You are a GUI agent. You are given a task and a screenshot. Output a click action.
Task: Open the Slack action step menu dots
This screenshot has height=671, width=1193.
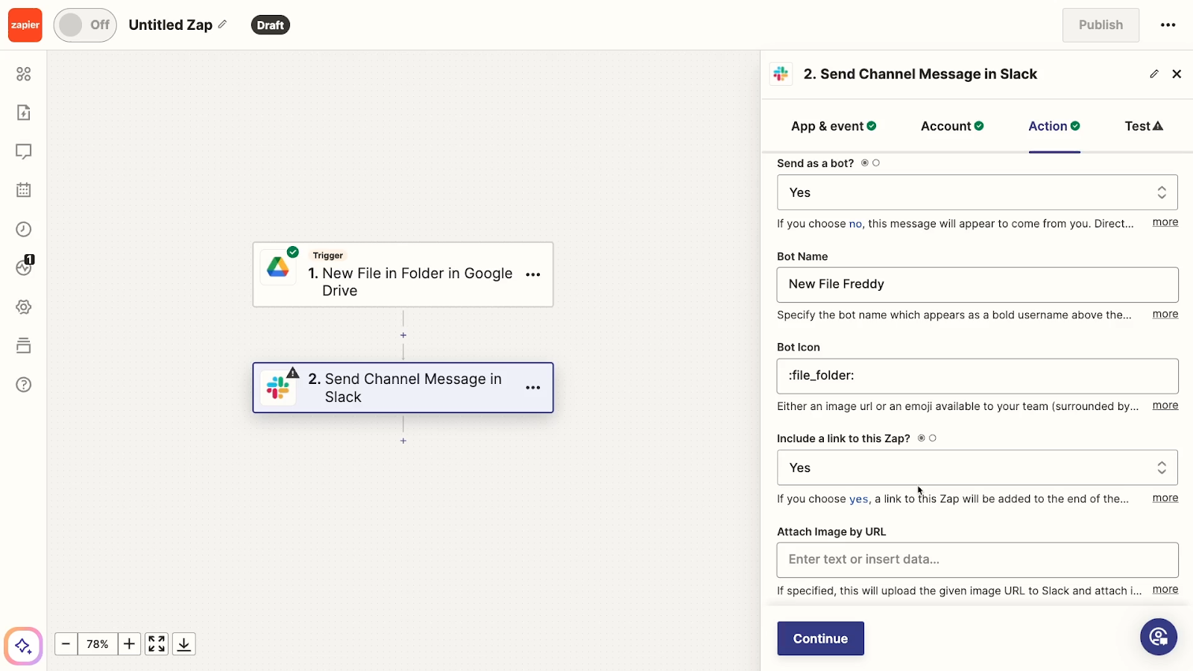click(533, 388)
